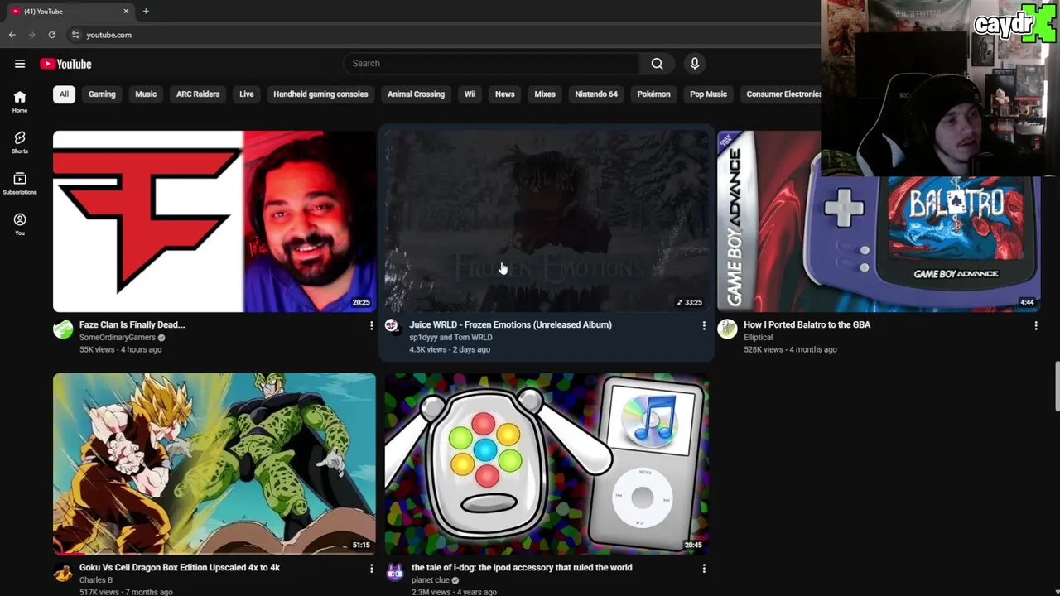The image size is (1060, 596).
Task: Open Goku Vs Cell thumbnail
Action: click(214, 464)
